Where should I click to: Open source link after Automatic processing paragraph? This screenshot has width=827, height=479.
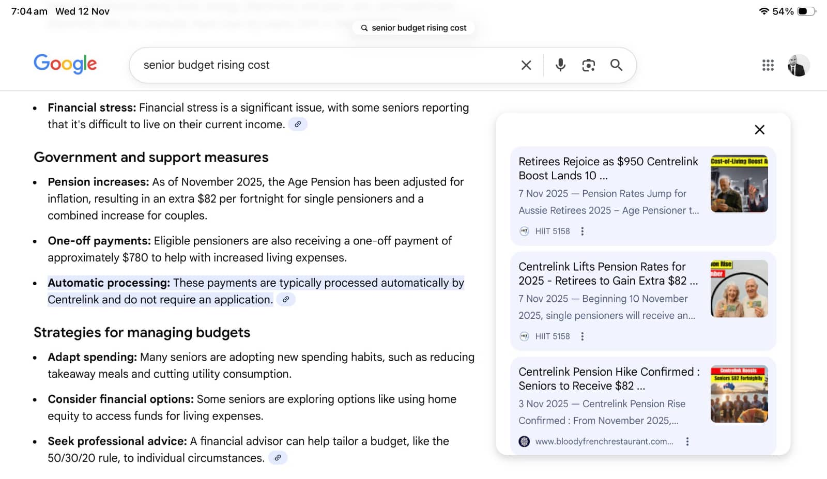tap(286, 300)
